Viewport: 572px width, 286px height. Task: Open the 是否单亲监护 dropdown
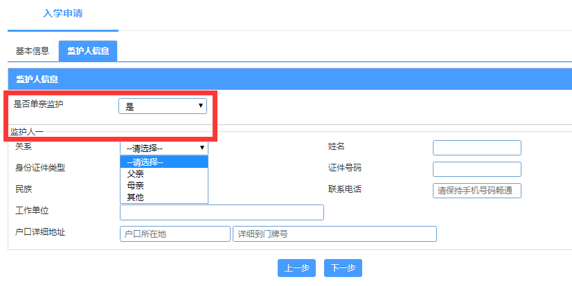163,106
